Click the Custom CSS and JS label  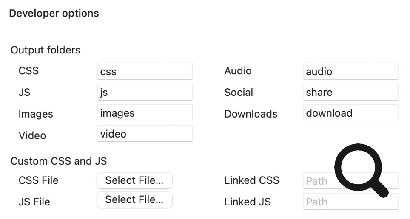pyautogui.click(x=59, y=161)
